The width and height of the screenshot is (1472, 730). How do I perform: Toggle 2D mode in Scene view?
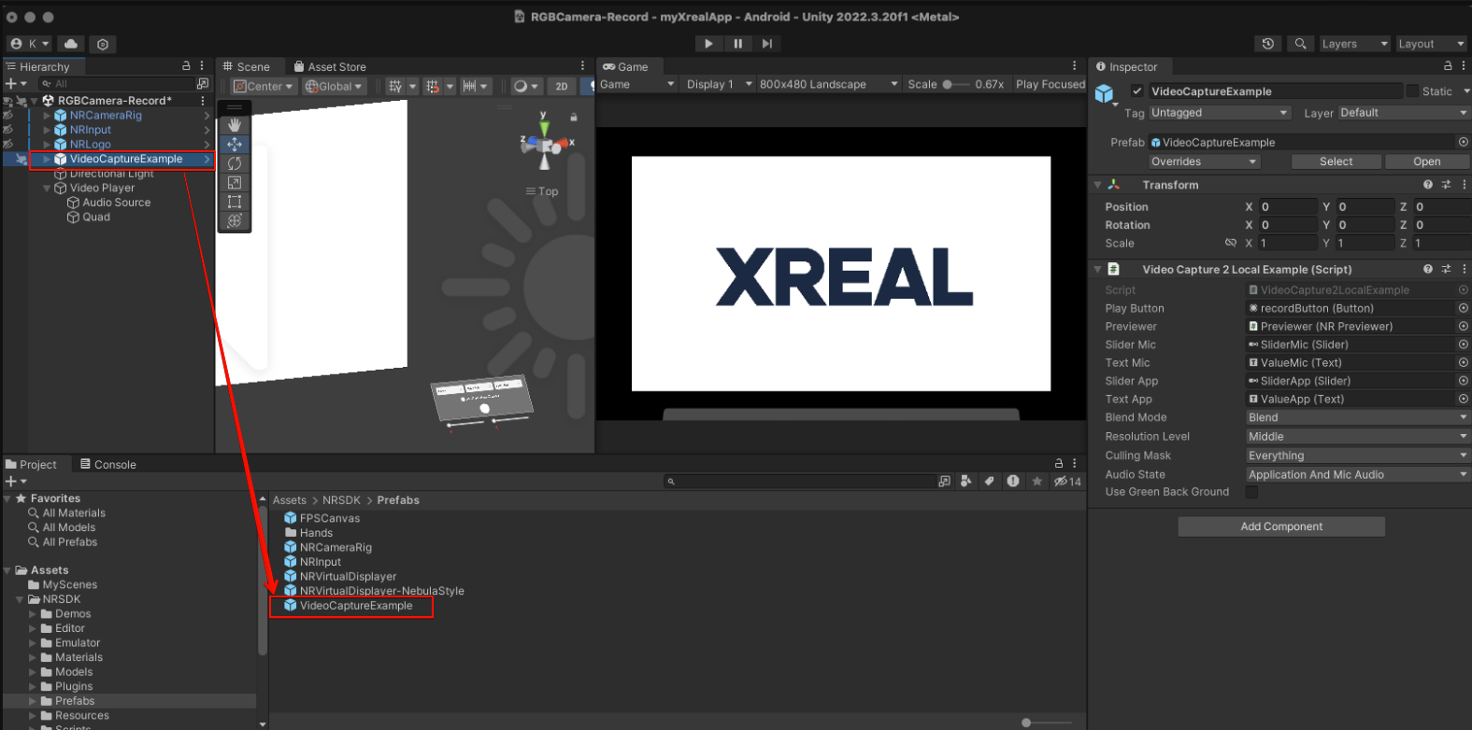pyautogui.click(x=562, y=86)
